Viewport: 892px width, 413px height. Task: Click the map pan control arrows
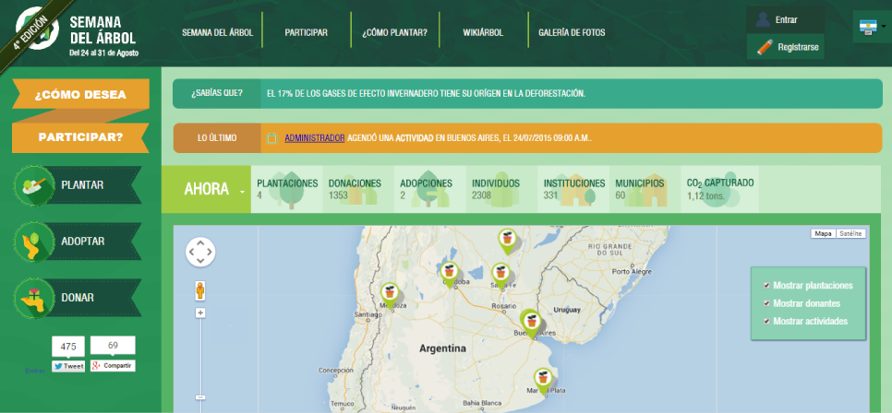point(200,251)
